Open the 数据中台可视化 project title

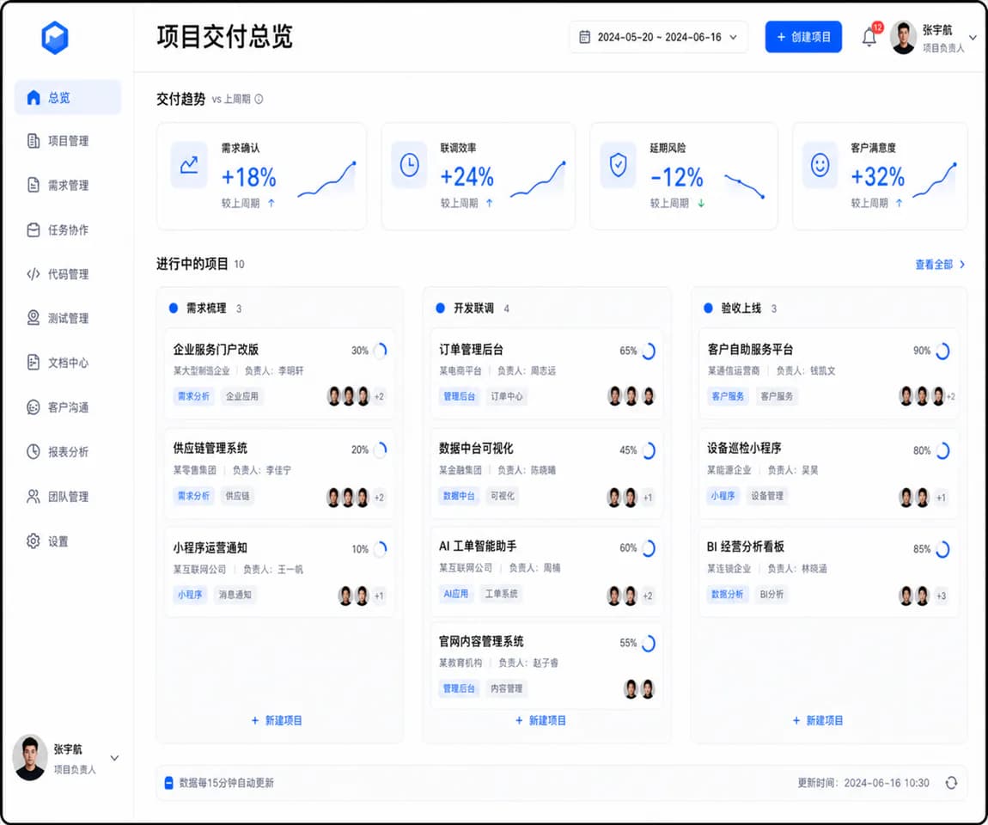pyautogui.click(x=476, y=448)
